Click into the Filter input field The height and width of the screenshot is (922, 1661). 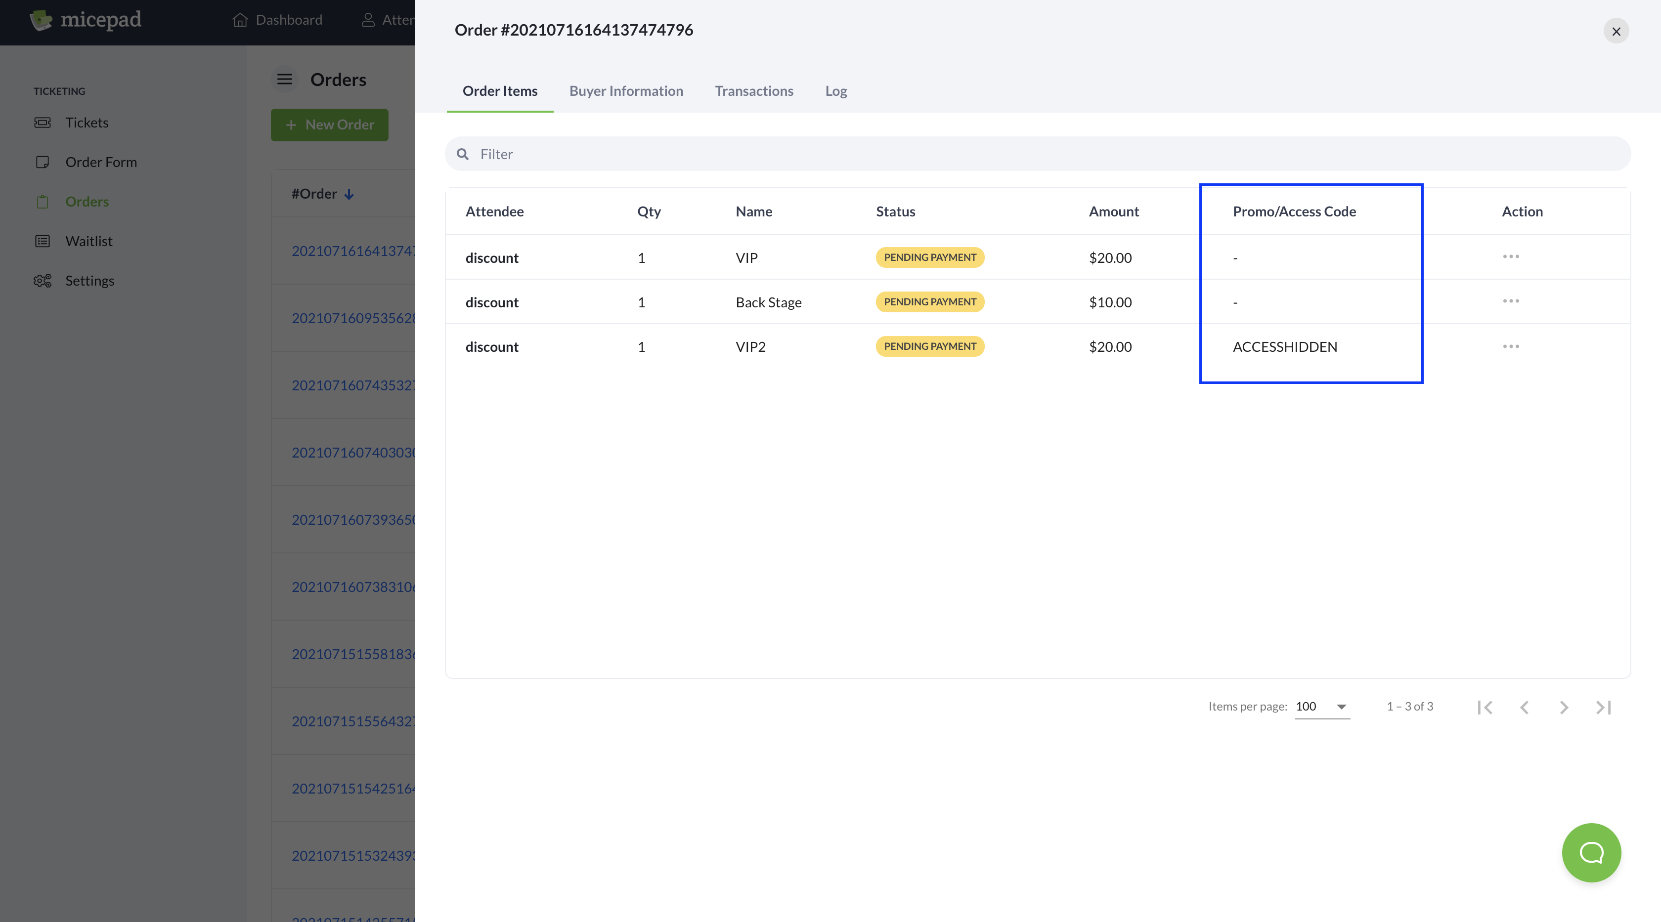[1038, 154]
